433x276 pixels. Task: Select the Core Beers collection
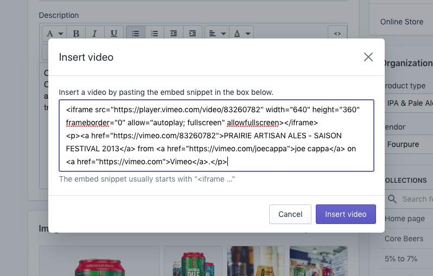404,239
